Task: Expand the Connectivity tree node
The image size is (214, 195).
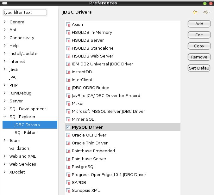Action: [4, 38]
